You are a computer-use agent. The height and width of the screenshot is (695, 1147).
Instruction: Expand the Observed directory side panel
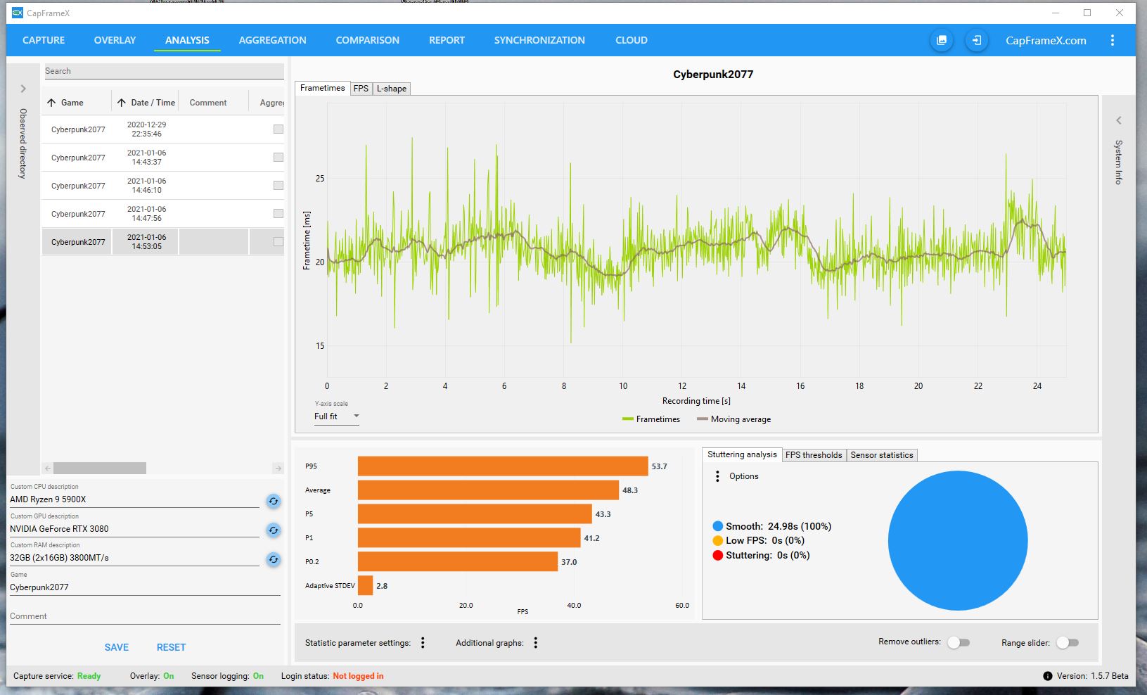[x=23, y=89]
